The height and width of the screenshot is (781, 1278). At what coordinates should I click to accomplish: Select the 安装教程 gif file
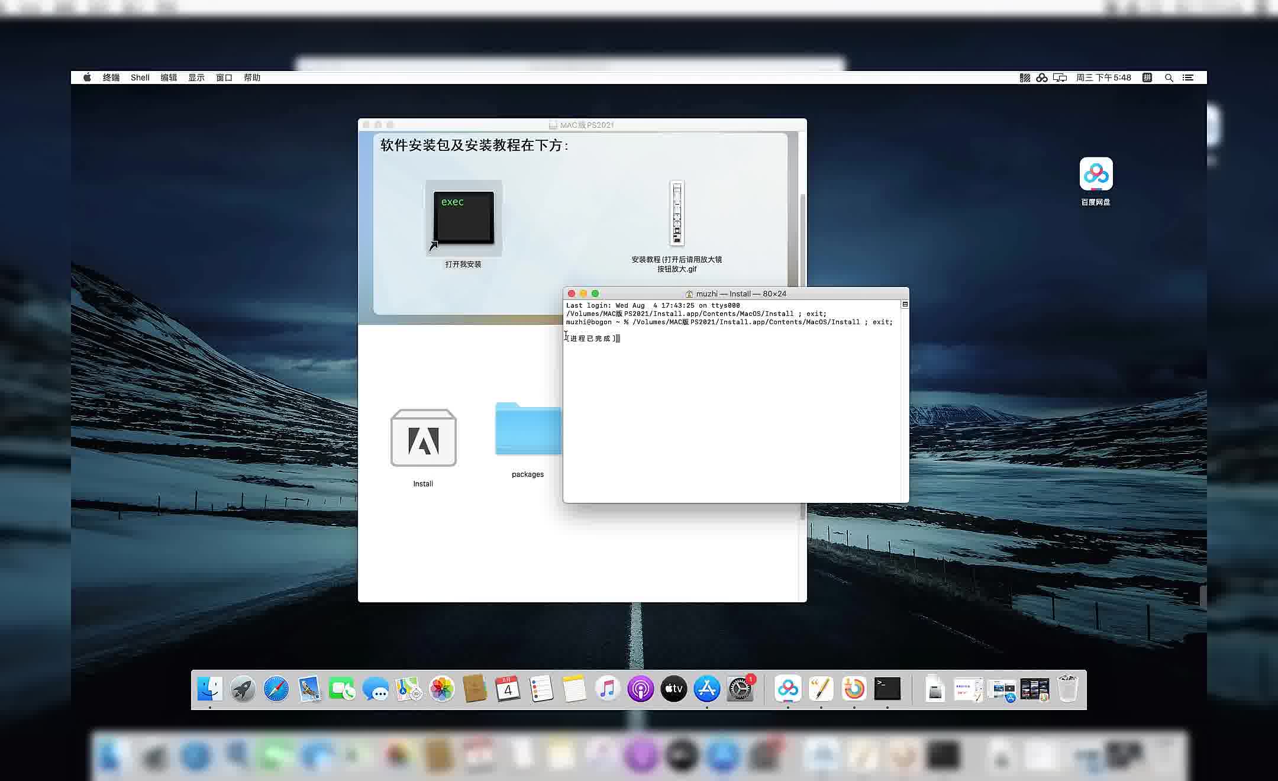coord(677,213)
